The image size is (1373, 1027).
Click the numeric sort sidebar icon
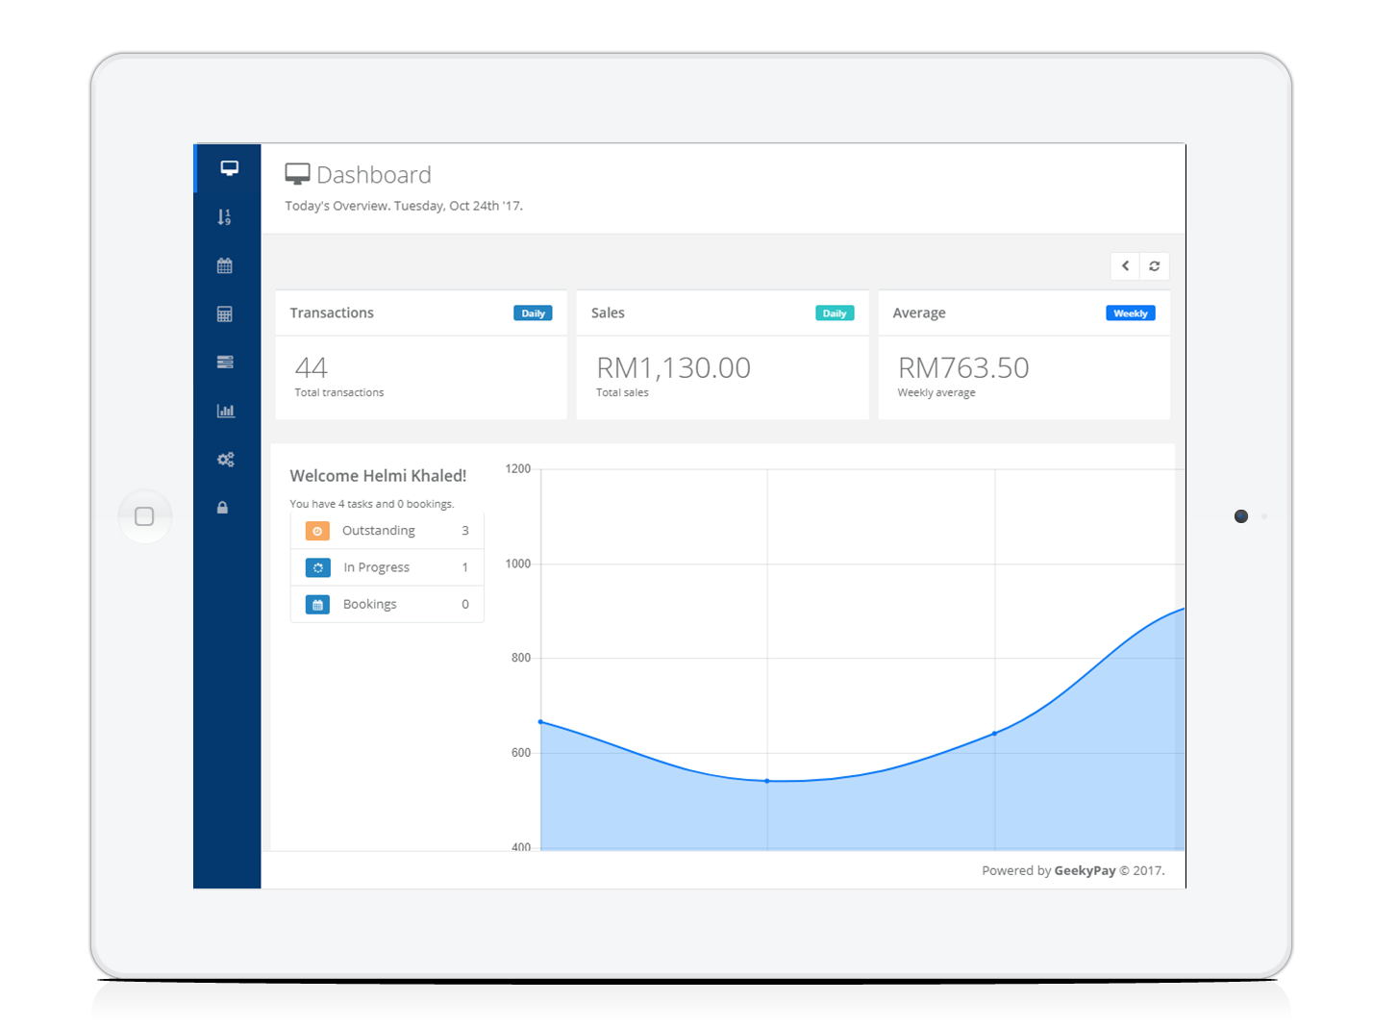click(225, 217)
